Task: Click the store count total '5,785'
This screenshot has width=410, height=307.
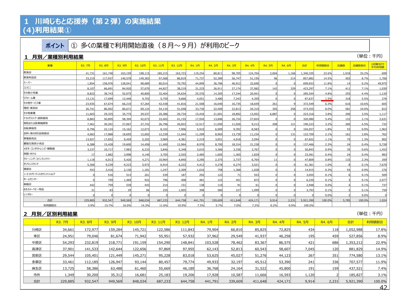Action: pos(346,200)
